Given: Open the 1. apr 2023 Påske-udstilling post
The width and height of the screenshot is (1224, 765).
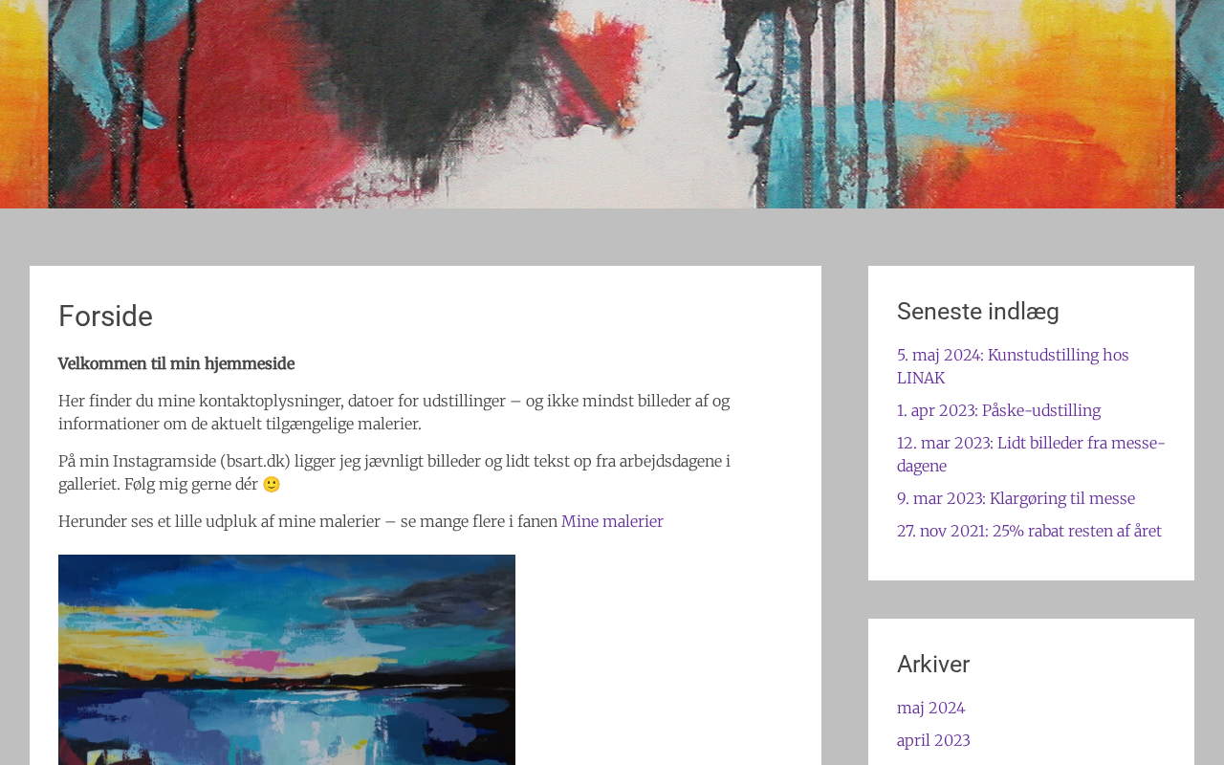Looking at the screenshot, I should click(x=998, y=410).
